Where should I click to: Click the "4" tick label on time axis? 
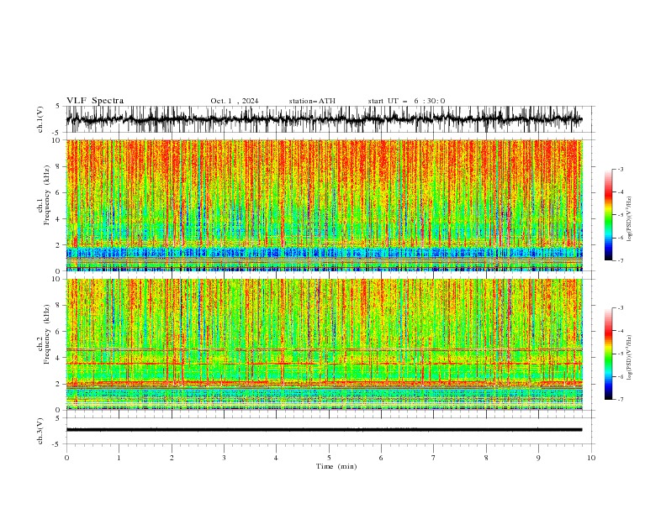click(x=276, y=458)
